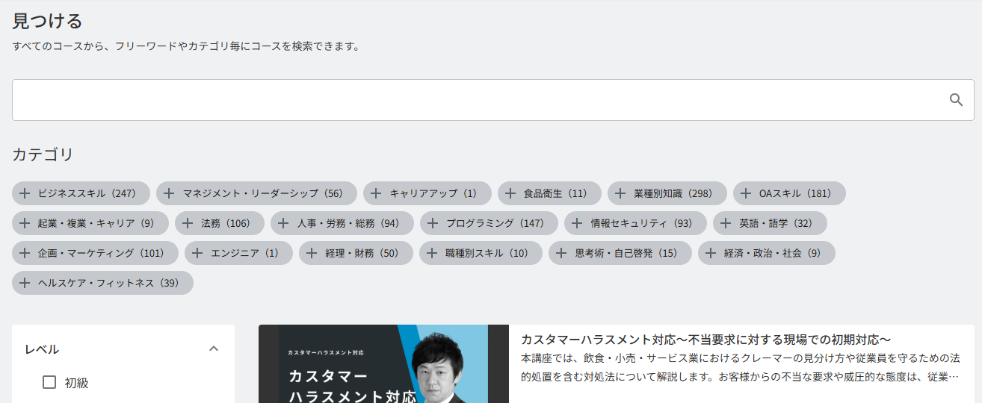Click plus icon on 食品衛生 chip

[510, 193]
